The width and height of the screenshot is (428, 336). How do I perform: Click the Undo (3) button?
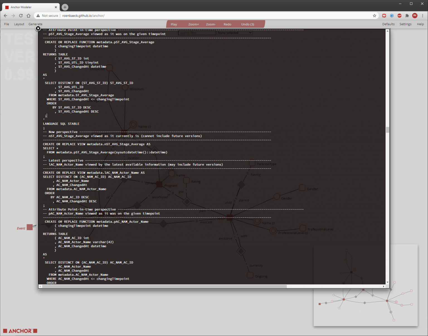tap(247, 24)
